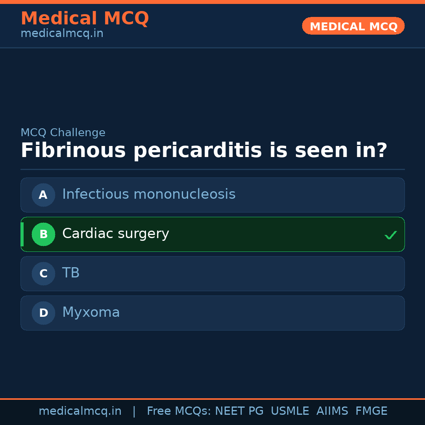Click the A option letter circle

click(x=43, y=195)
